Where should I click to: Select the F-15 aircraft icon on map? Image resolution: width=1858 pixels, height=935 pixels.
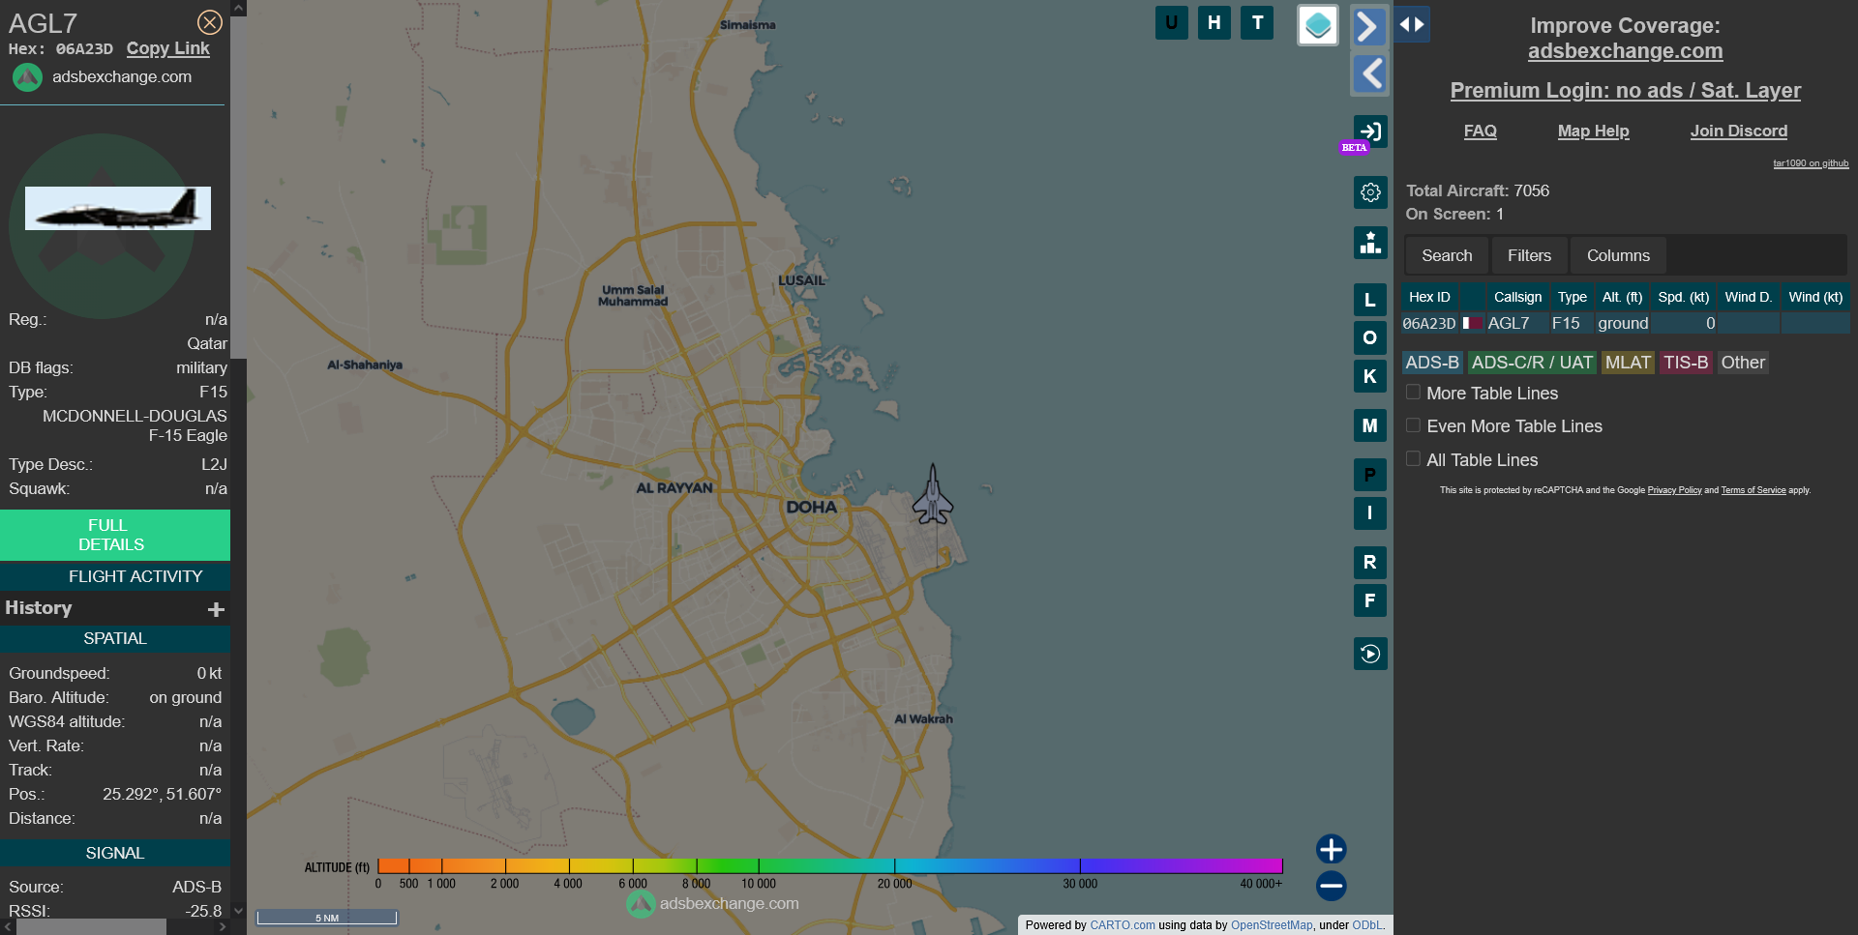pyautogui.click(x=933, y=495)
